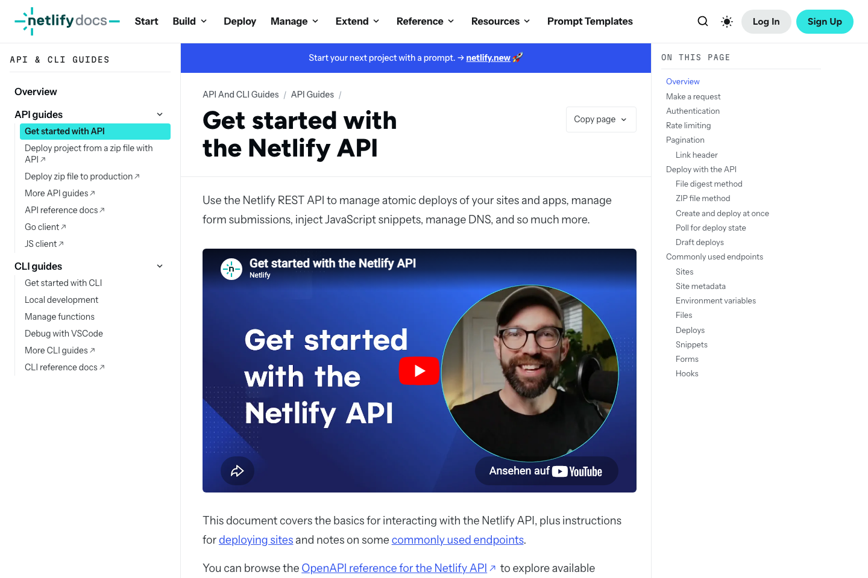Screen dimensions: 868x578
Task: Click the share arrow on the video
Action: pos(237,471)
